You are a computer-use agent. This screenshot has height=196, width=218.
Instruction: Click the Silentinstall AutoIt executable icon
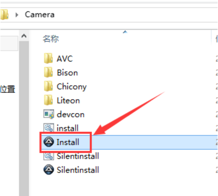tap(49, 170)
